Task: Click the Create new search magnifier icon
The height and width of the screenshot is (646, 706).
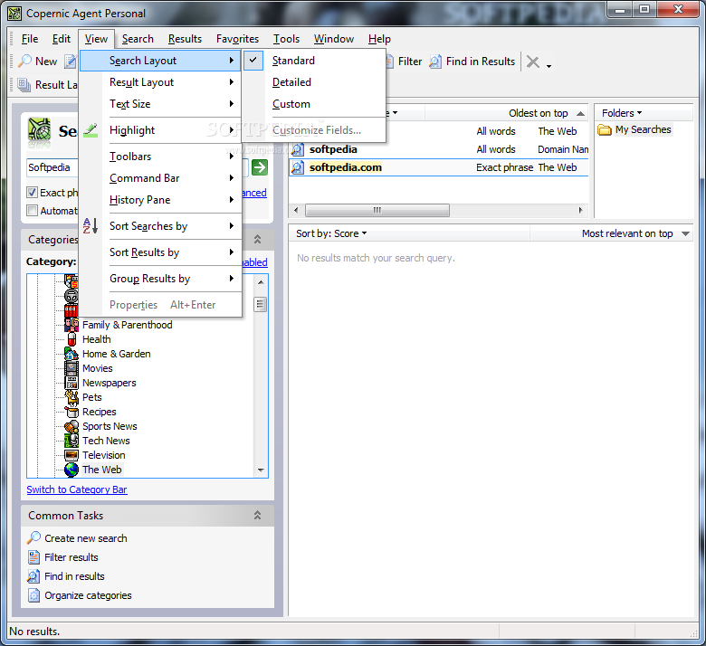Action: pos(33,538)
